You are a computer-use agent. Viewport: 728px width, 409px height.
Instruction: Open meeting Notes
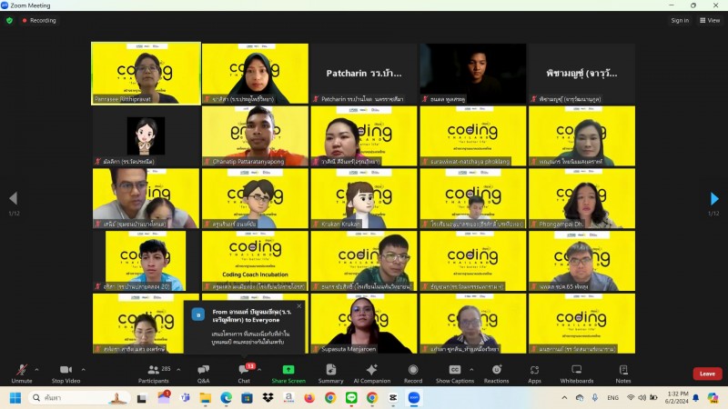pyautogui.click(x=623, y=374)
